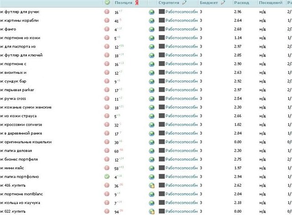Click globe icon in мини кейс row

pos(152,168)
